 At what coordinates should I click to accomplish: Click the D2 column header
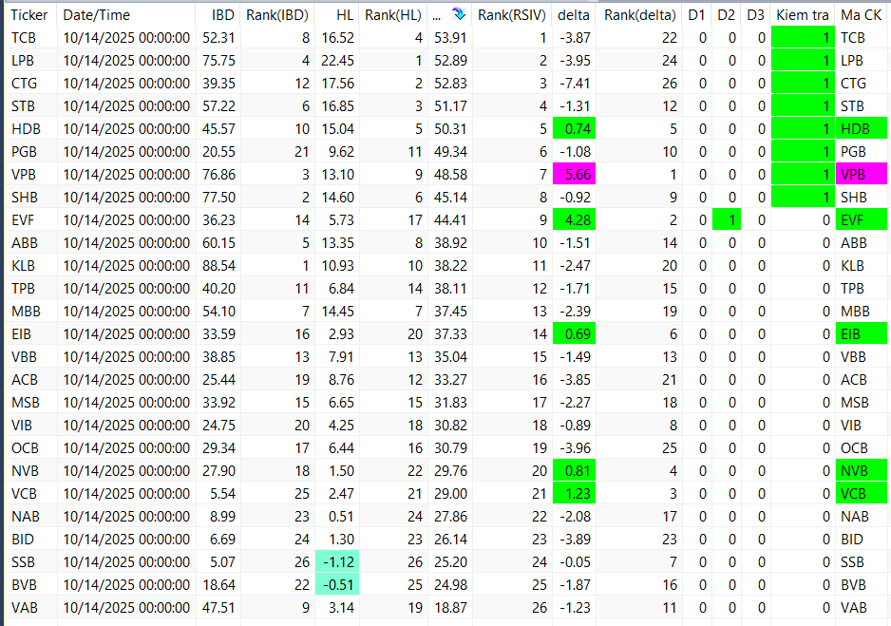pyautogui.click(x=727, y=15)
